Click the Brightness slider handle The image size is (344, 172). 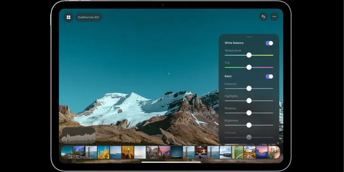[x=249, y=125]
